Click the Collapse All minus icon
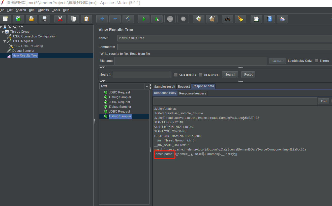332x206 pixels. (115, 19)
